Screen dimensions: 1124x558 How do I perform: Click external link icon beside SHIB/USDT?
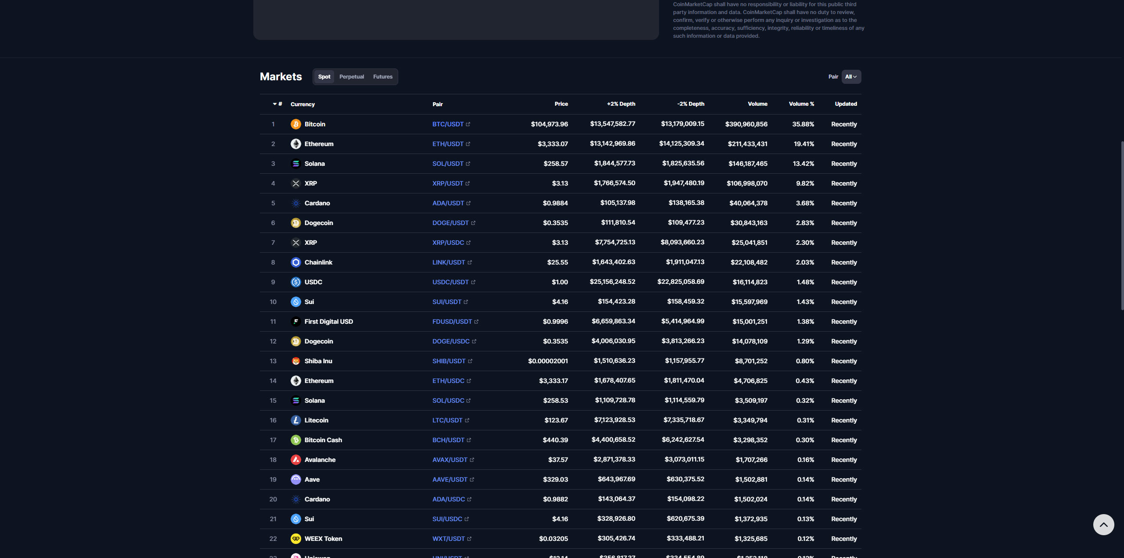pos(470,361)
